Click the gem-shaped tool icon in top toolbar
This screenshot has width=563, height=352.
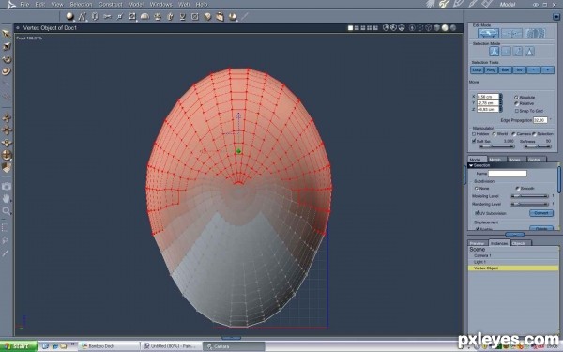[207, 17]
